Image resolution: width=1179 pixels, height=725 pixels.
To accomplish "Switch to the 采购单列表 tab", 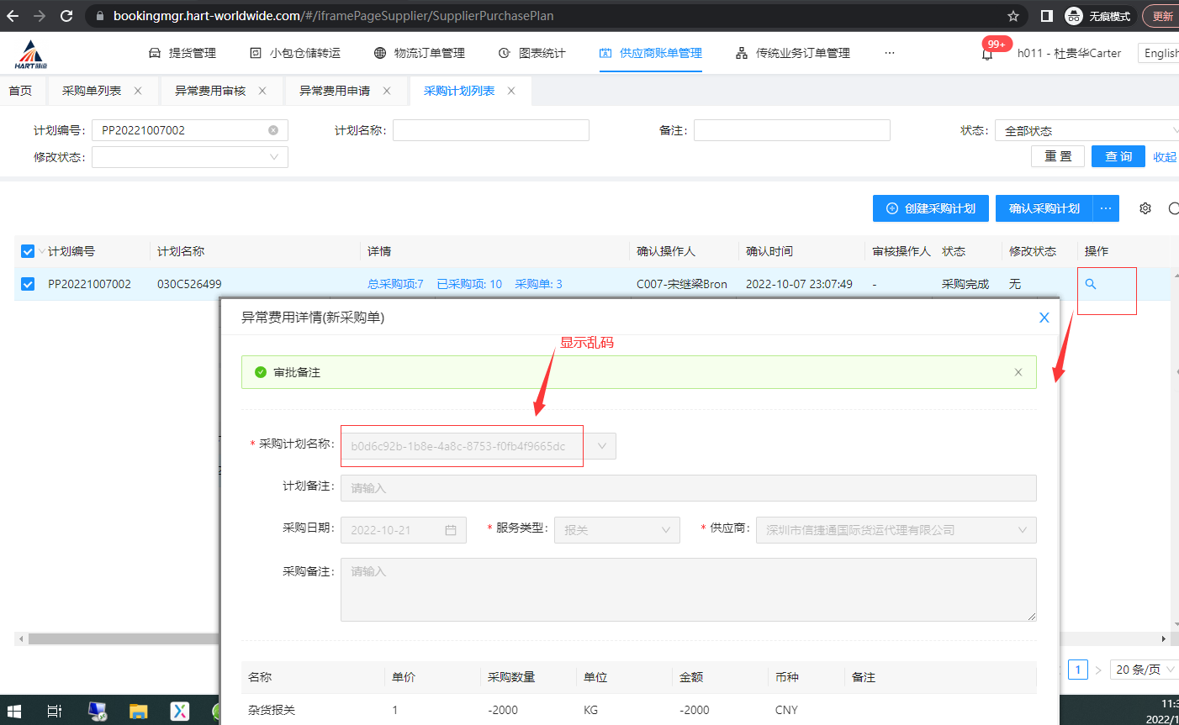I will pos(92,91).
